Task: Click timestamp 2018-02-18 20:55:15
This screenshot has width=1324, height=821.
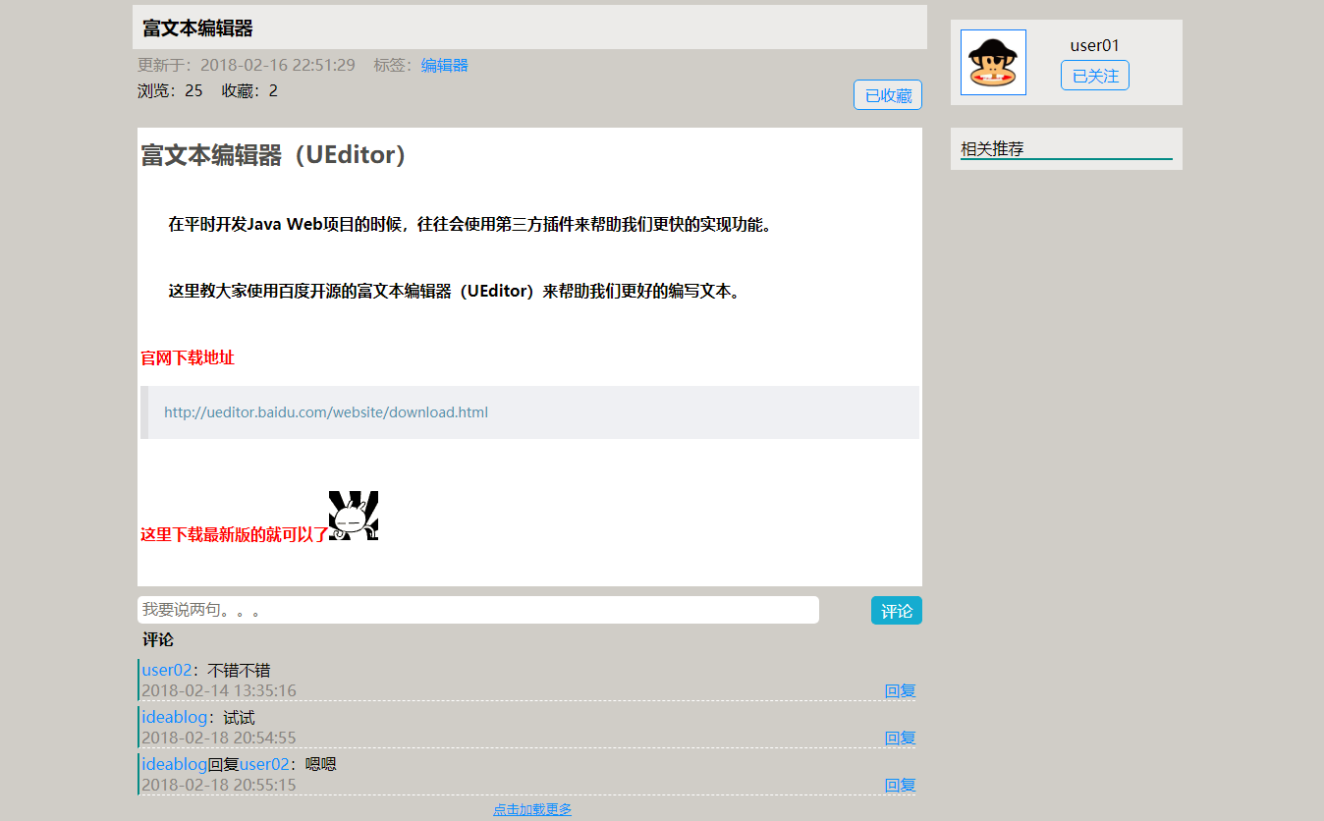Action: tap(219, 786)
